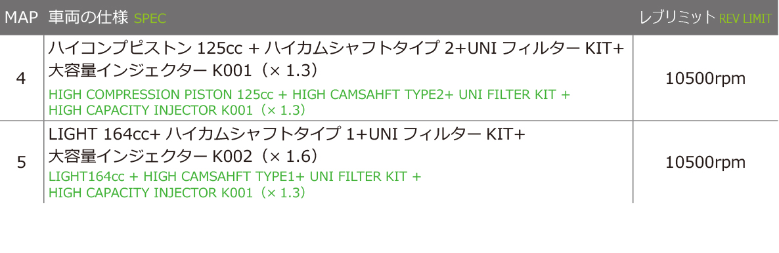Click LIGHT 164cc+ ハイカムシャフトタイプ 1 line
The image size is (779, 253).
point(286,134)
